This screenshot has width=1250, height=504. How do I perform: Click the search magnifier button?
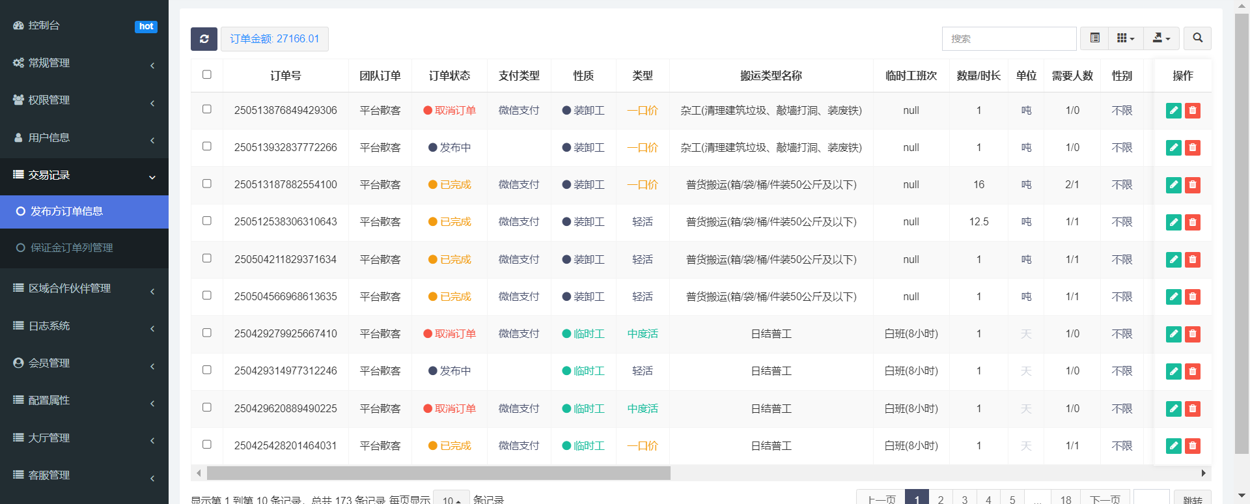click(x=1197, y=38)
